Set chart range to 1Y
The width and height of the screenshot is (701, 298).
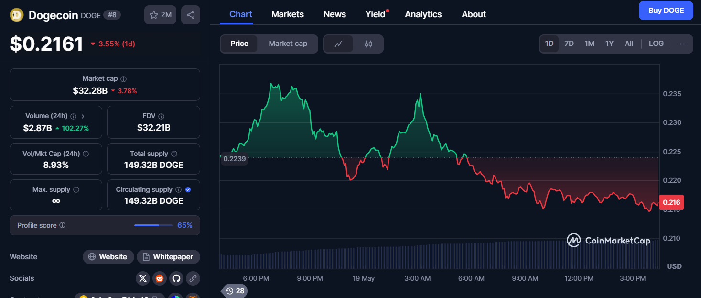[x=609, y=44]
